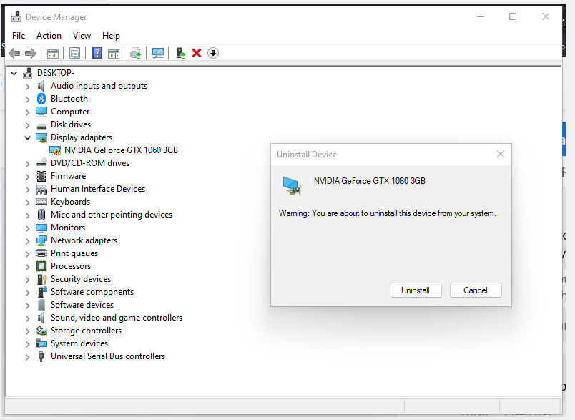Select the System devices label
The width and height of the screenshot is (575, 420).
[79, 343]
